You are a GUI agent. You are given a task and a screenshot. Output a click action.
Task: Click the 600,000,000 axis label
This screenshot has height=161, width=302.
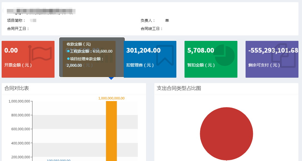click(21, 129)
